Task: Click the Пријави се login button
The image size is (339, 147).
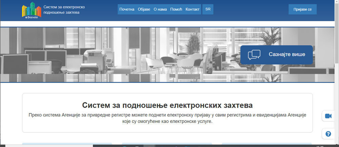Action: tap(302, 9)
